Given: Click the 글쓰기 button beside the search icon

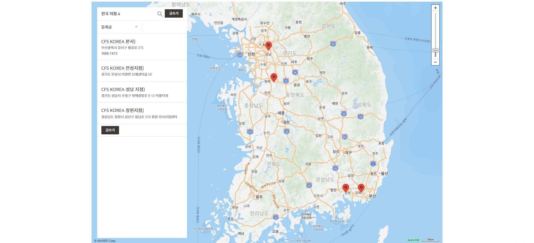Looking at the screenshot, I should point(174,13).
